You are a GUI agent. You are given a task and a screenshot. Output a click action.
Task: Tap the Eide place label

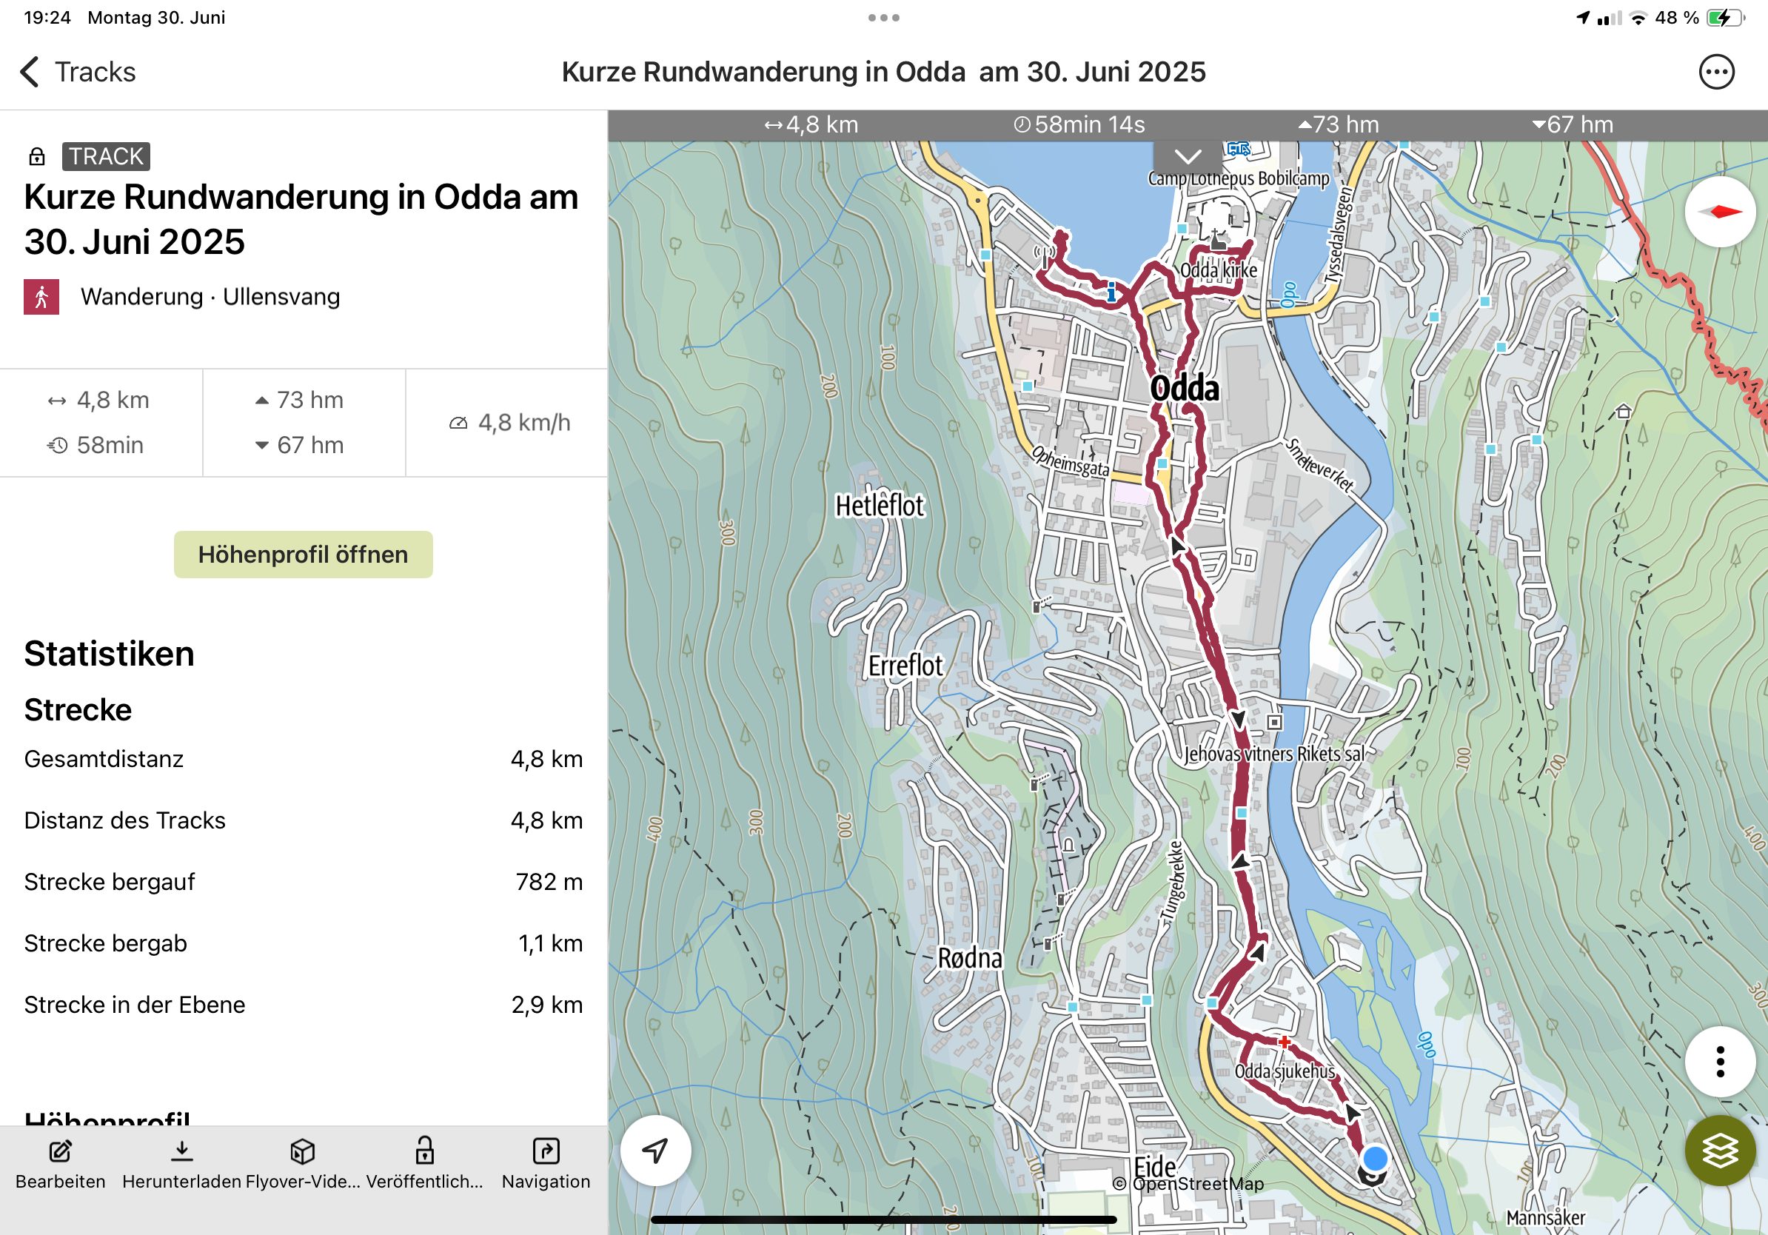tap(1154, 1166)
